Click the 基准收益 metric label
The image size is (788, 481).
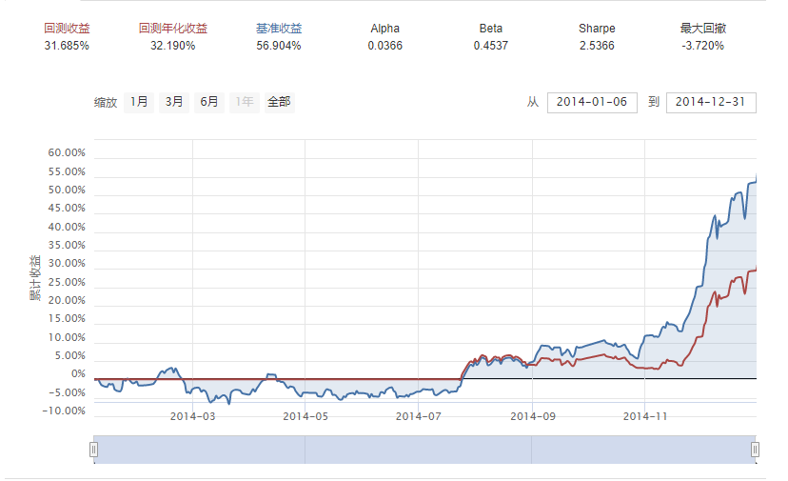279,29
